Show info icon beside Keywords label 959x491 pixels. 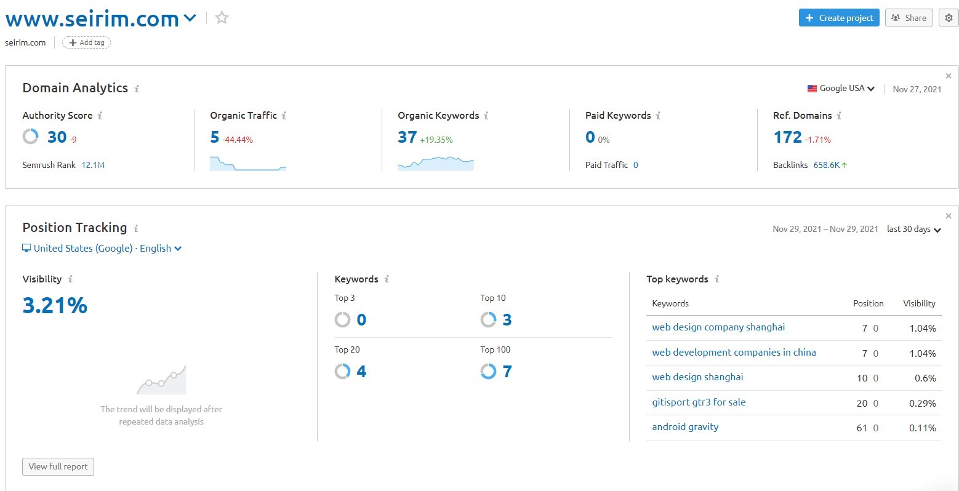[x=387, y=279]
